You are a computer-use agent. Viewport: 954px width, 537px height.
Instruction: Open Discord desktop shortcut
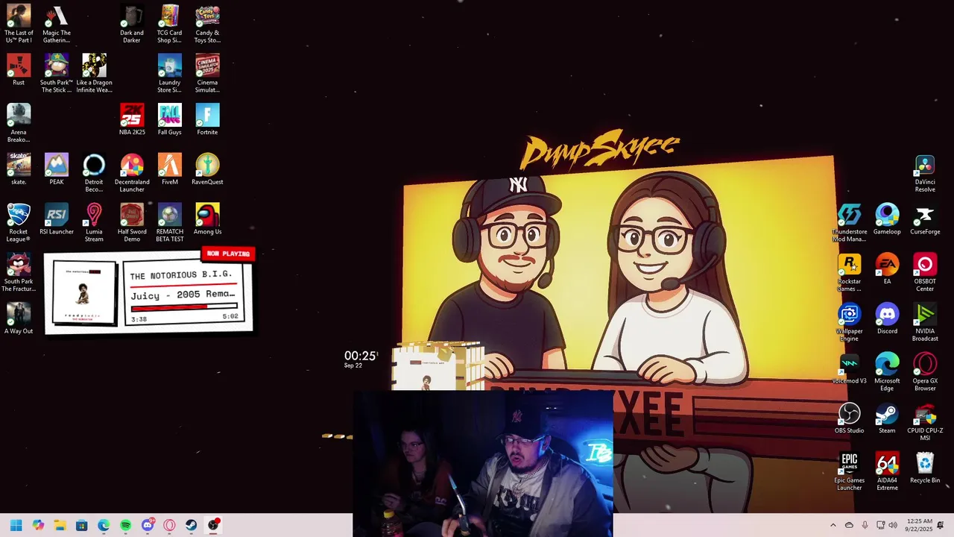[x=887, y=318]
